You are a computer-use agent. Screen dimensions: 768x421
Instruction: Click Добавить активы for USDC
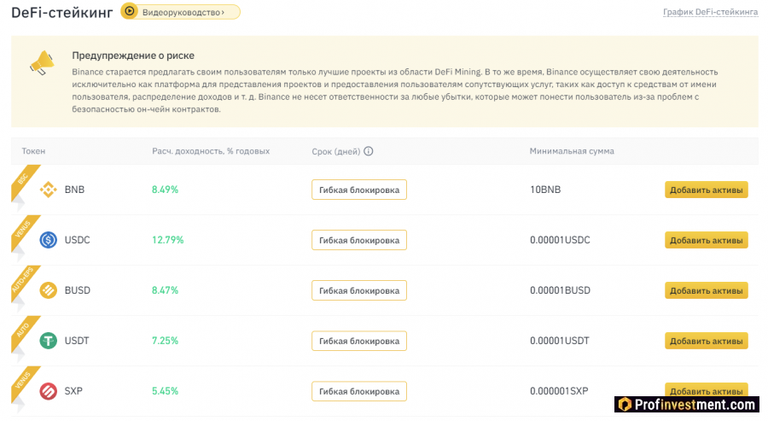[x=707, y=240]
